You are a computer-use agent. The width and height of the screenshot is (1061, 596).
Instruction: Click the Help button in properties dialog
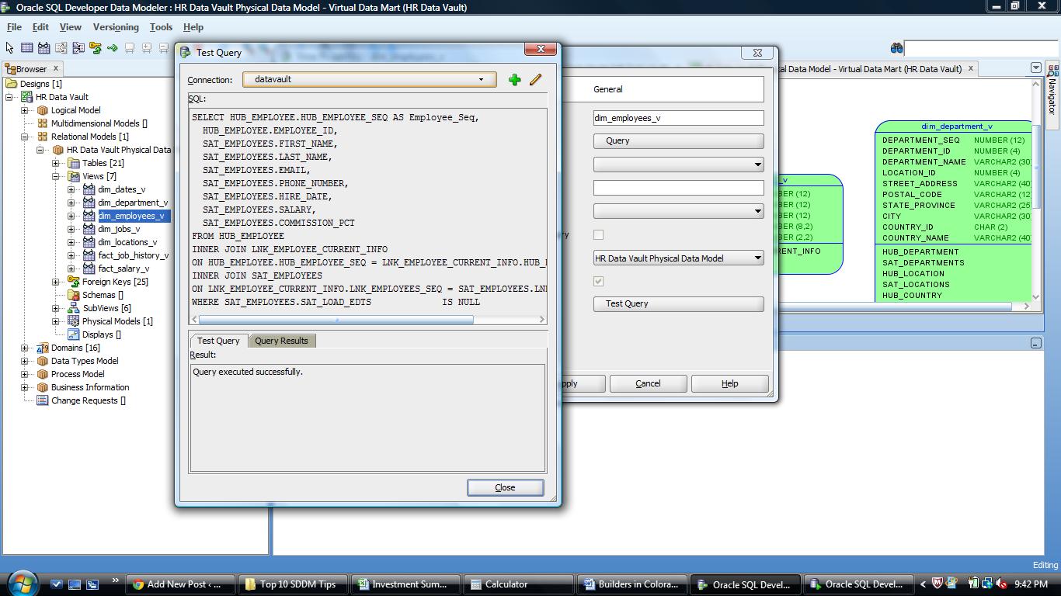click(729, 383)
